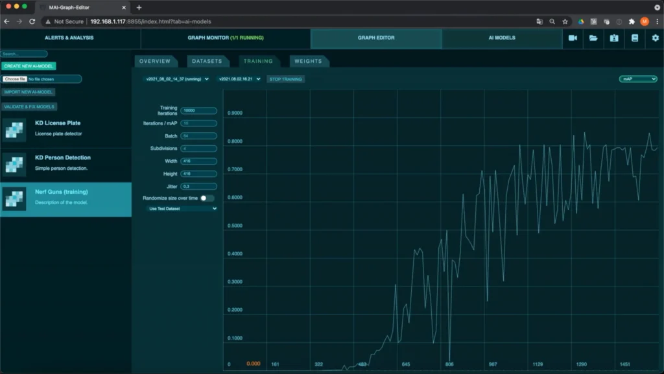Click Create New AI-Model button

29,66
